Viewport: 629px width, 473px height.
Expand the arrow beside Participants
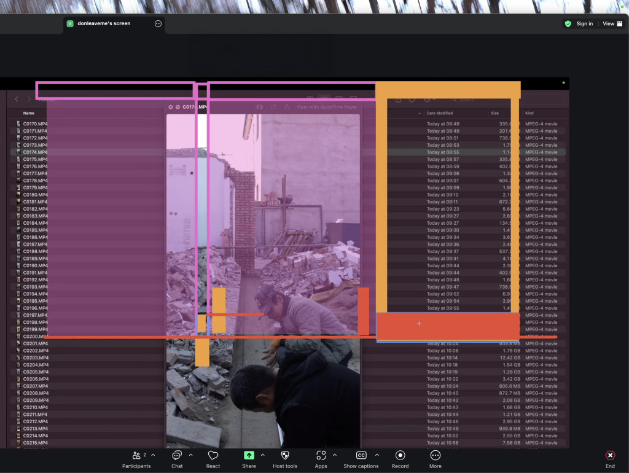[153, 455]
